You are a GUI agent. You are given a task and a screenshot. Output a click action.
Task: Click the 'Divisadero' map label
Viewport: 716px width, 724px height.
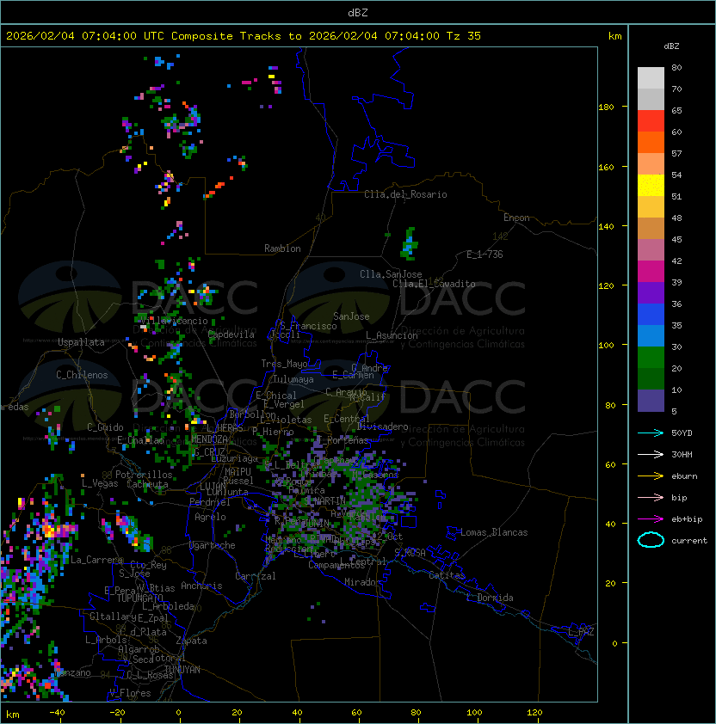pos(383,426)
